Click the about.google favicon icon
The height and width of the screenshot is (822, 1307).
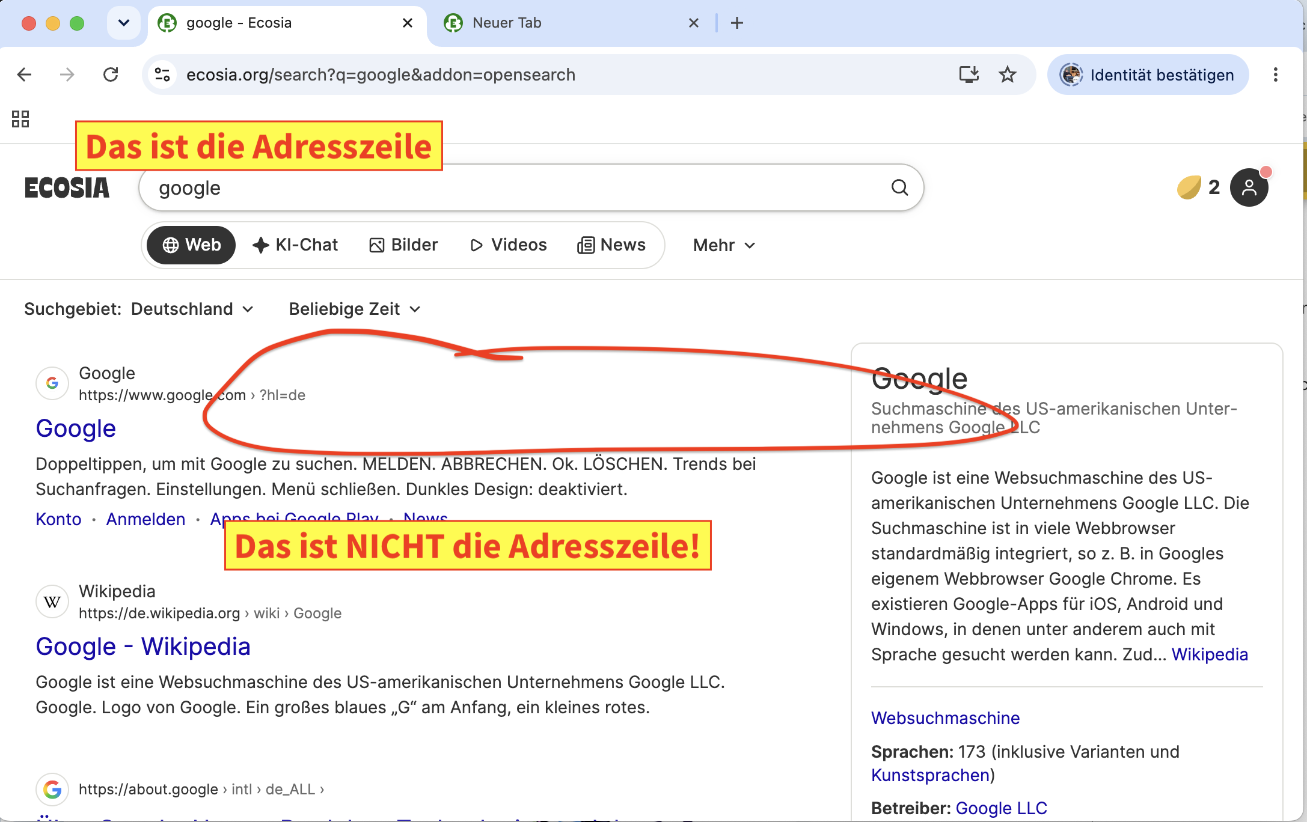pyautogui.click(x=52, y=789)
